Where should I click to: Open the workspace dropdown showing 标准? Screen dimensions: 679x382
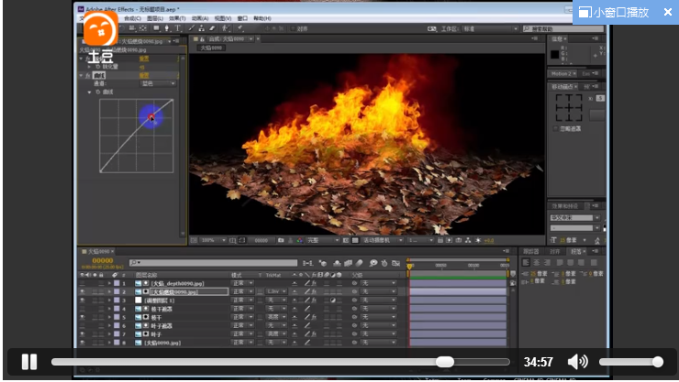pyautogui.click(x=490, y=29)
